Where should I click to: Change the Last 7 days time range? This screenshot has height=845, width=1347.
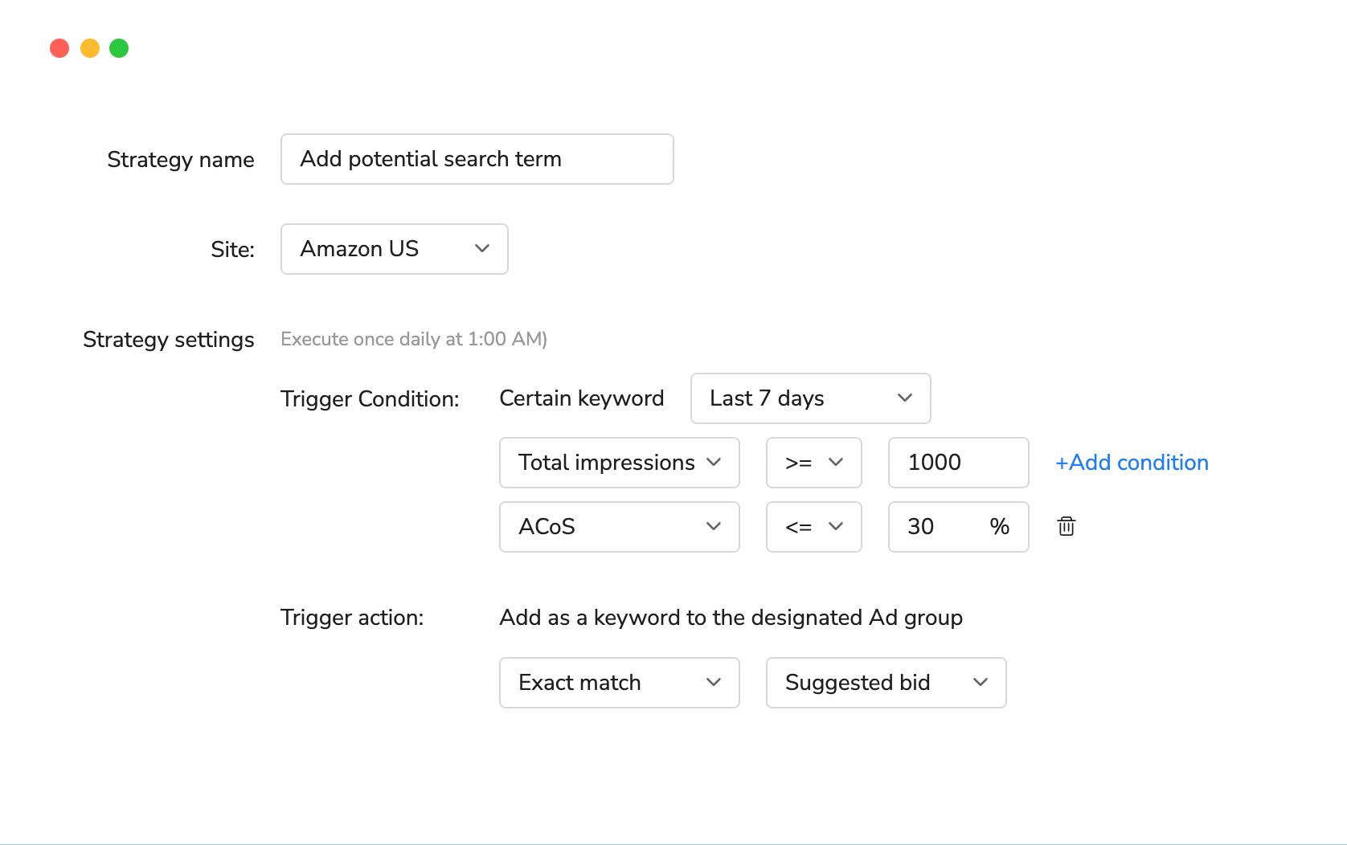(x=810, y=398)
